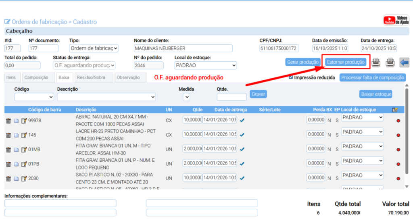Delete item 99978 with trash icon
The width and height of the screenshot is (413, 221).
click(x=8, y=121)
